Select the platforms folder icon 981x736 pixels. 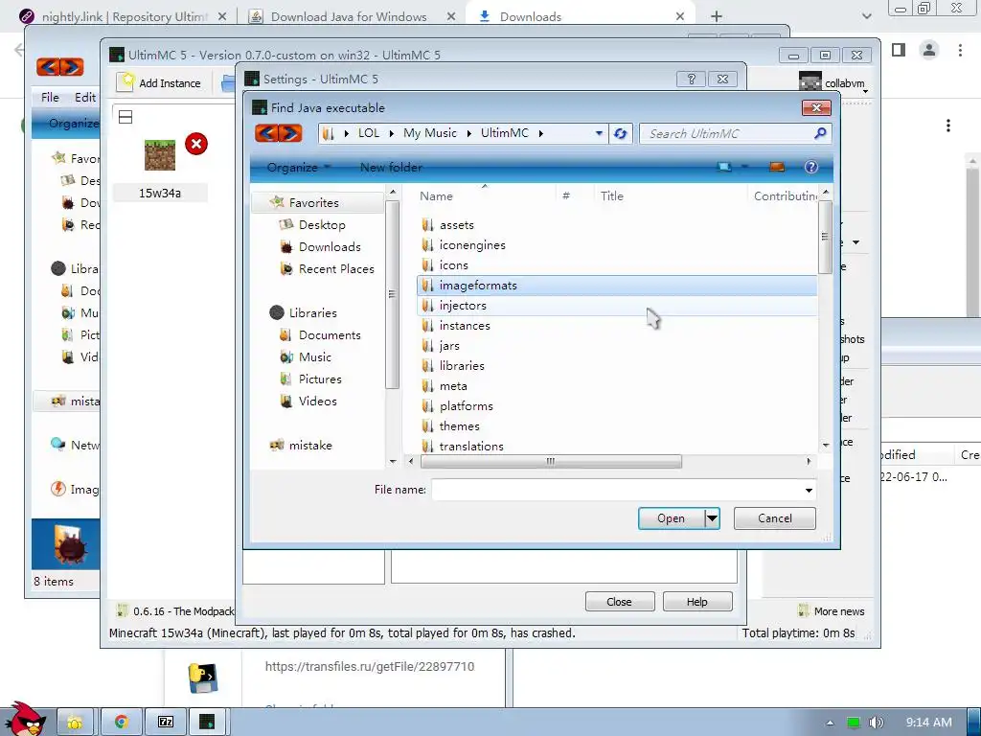(x=427, y=406)
